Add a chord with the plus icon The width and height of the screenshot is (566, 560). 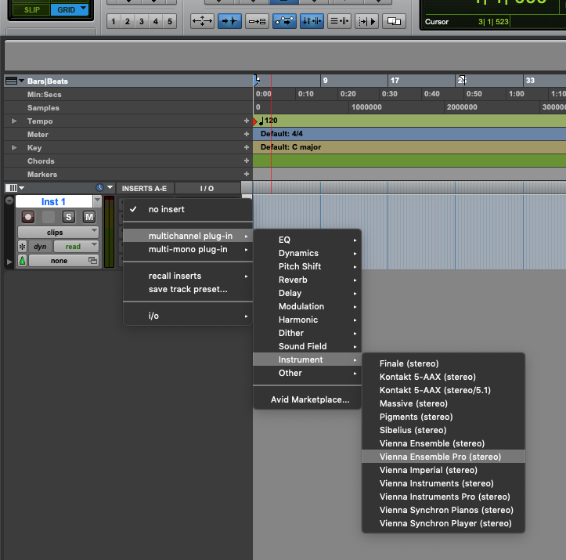(247, 161)
